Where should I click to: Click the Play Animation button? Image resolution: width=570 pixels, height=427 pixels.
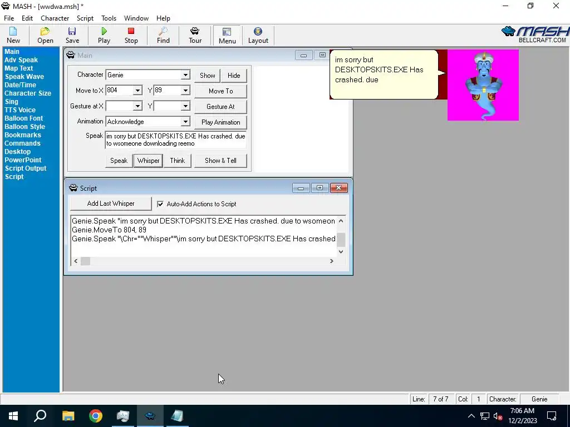pyautogui.click(x=220, y=122)
